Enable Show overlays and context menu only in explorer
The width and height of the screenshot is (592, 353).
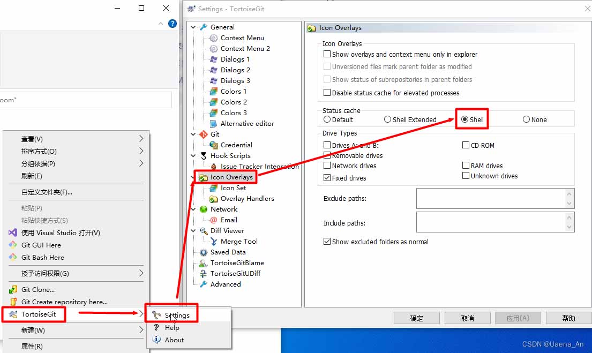pyautogui.click(x=327, y=54)
